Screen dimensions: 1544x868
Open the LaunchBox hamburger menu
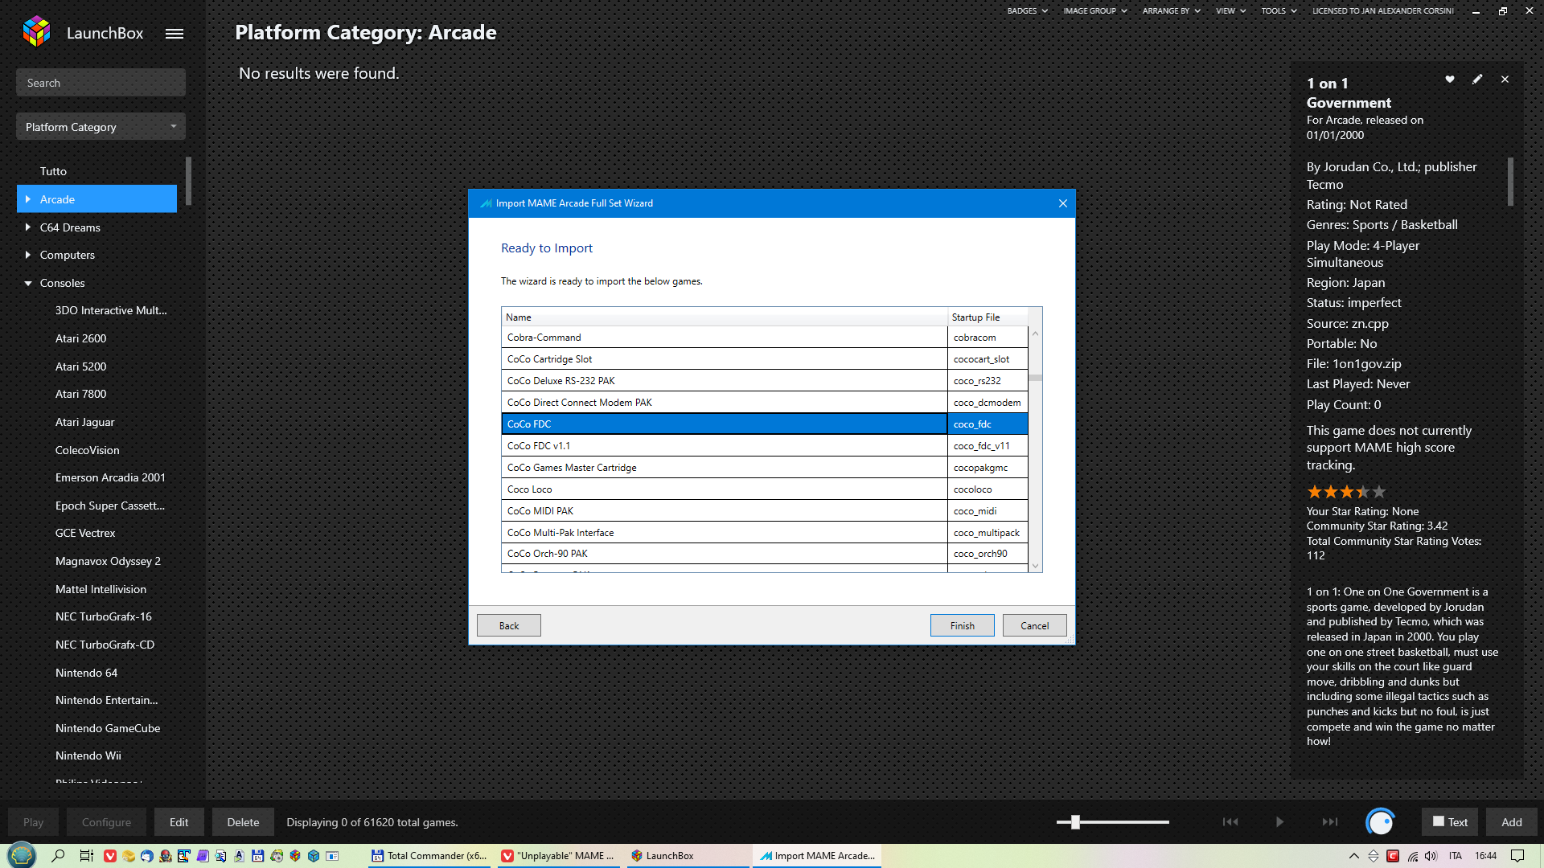point(175,34)
